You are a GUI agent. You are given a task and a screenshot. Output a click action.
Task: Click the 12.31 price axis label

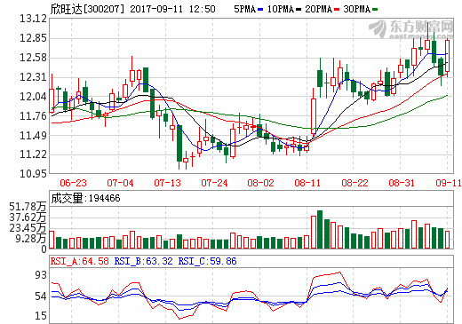33,77
